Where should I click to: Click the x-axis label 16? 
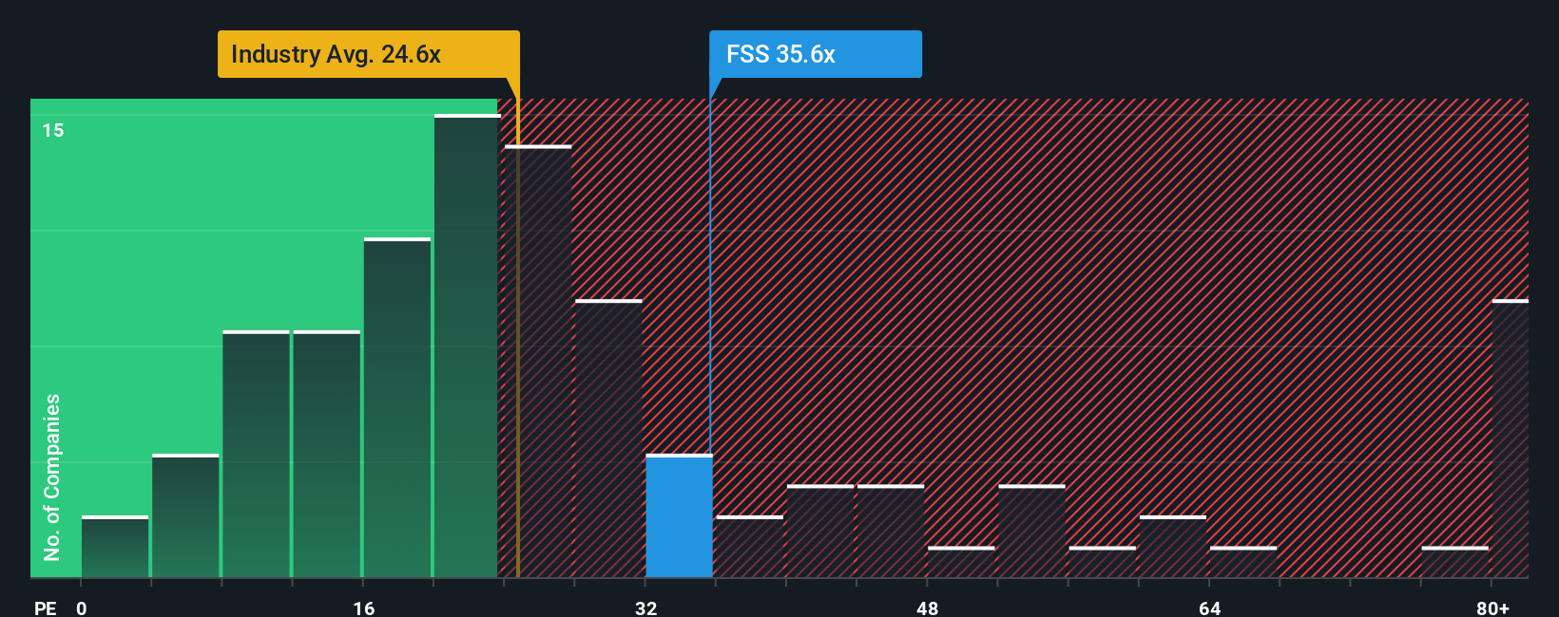click(x=364, y=608)
